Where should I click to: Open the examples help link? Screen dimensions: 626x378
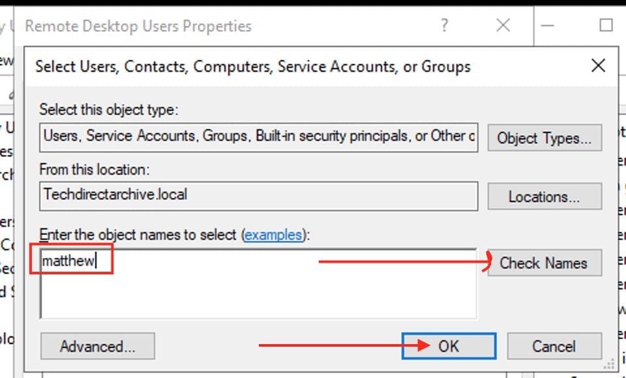tap(273, 235)
